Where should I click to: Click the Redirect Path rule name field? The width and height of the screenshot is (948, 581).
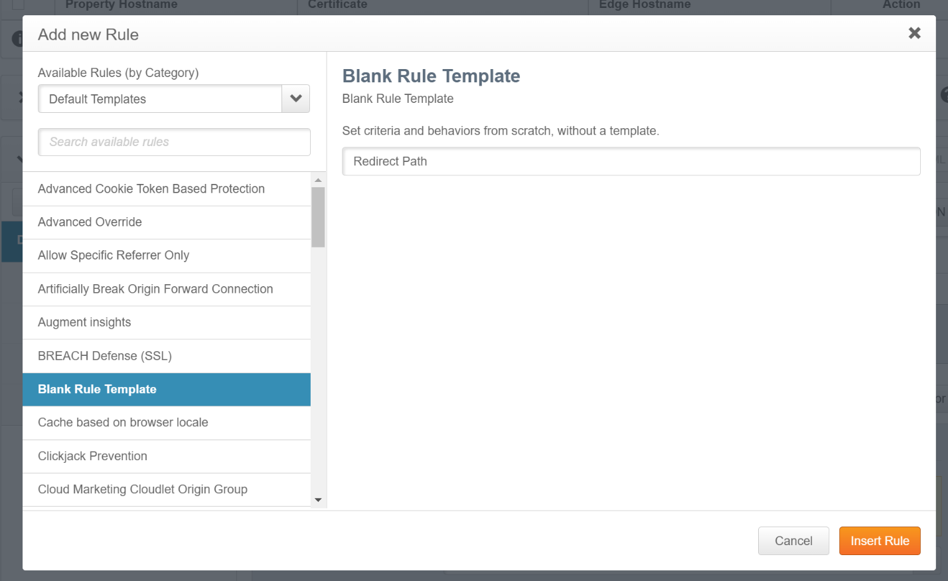(631, 161)
